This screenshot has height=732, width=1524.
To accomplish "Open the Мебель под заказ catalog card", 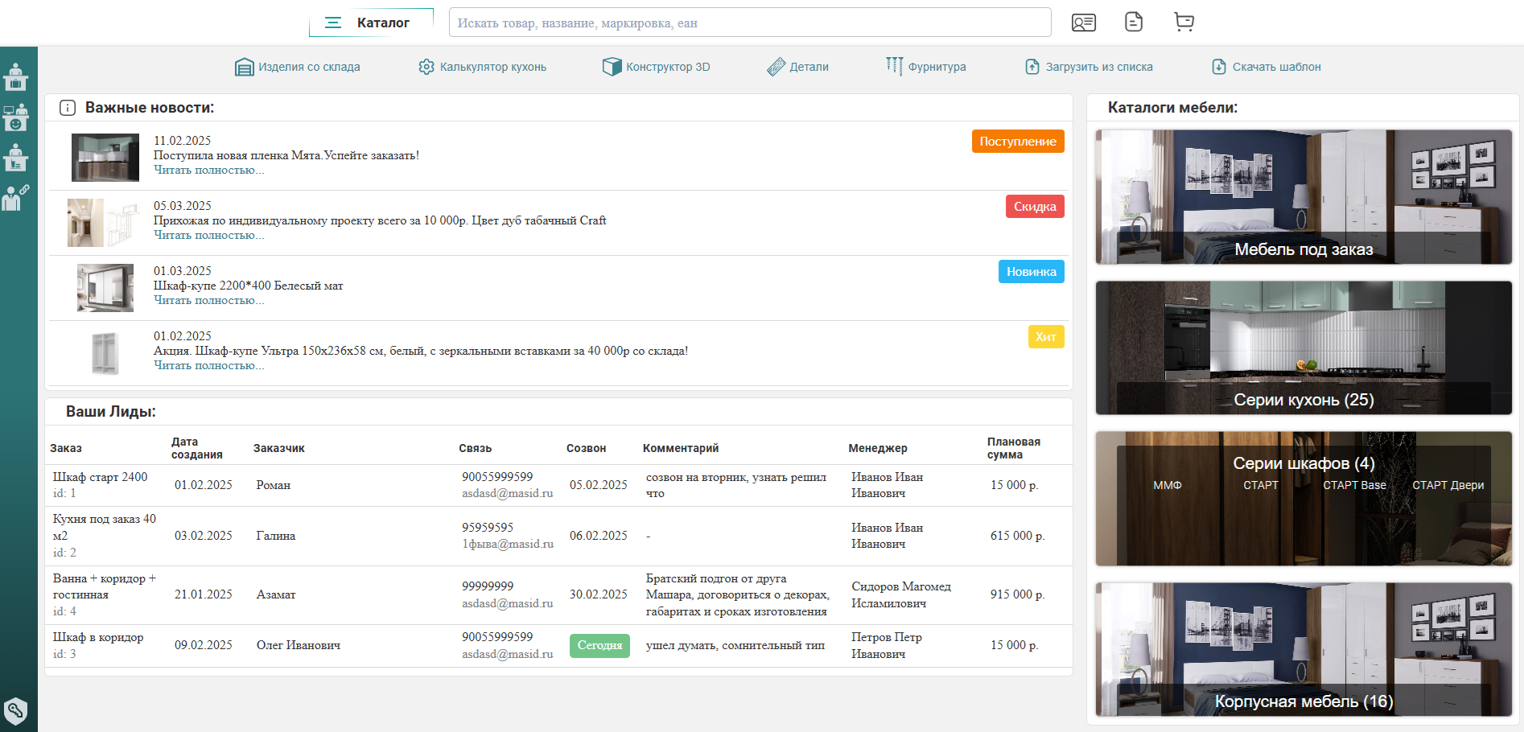I will click(1304, 197).
